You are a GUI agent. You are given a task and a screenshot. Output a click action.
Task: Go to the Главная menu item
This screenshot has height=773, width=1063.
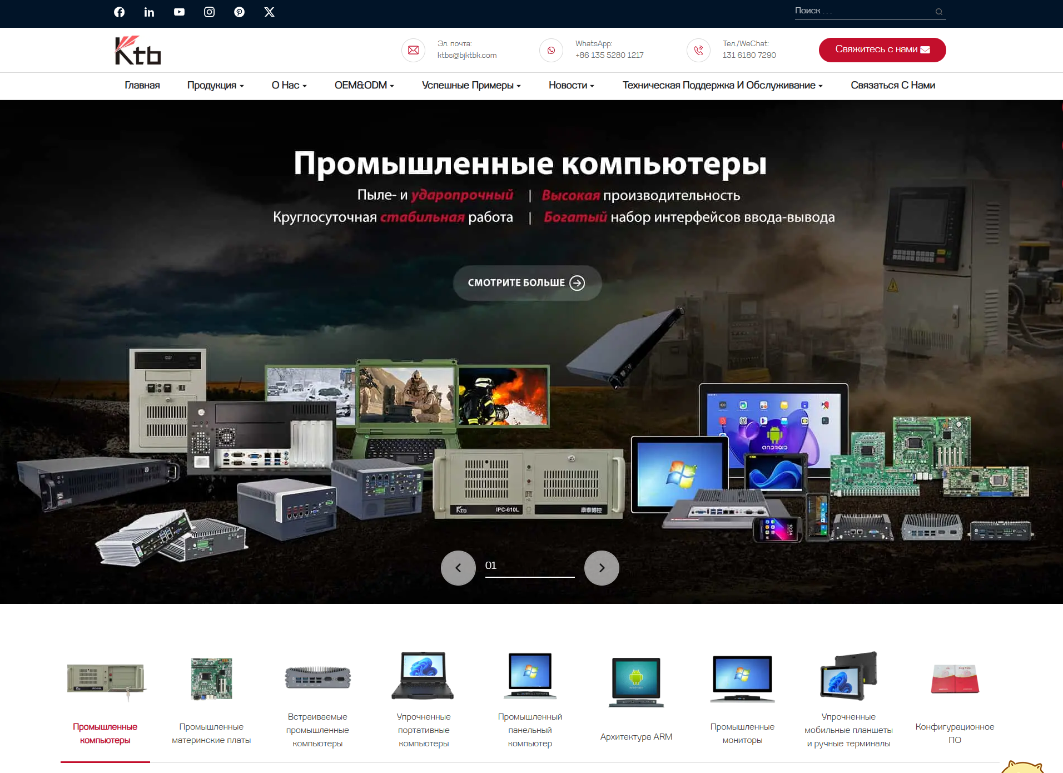(142, 86)
